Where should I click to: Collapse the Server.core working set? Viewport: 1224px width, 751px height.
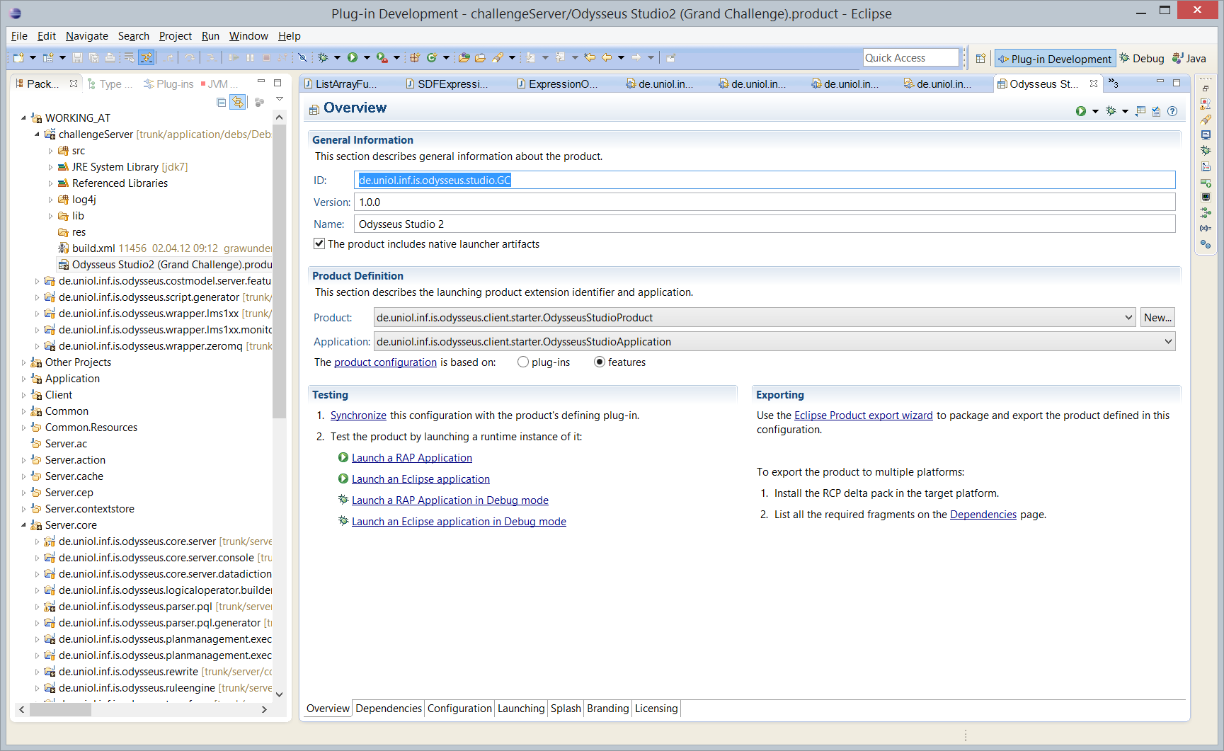(x=23, y=525)
